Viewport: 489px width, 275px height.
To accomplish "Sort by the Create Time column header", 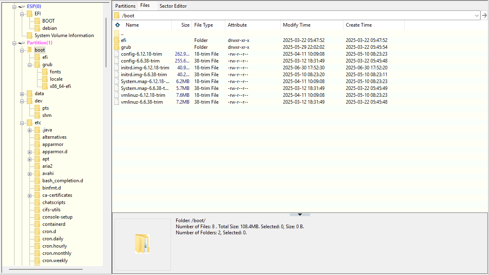I will pos(374,25).
